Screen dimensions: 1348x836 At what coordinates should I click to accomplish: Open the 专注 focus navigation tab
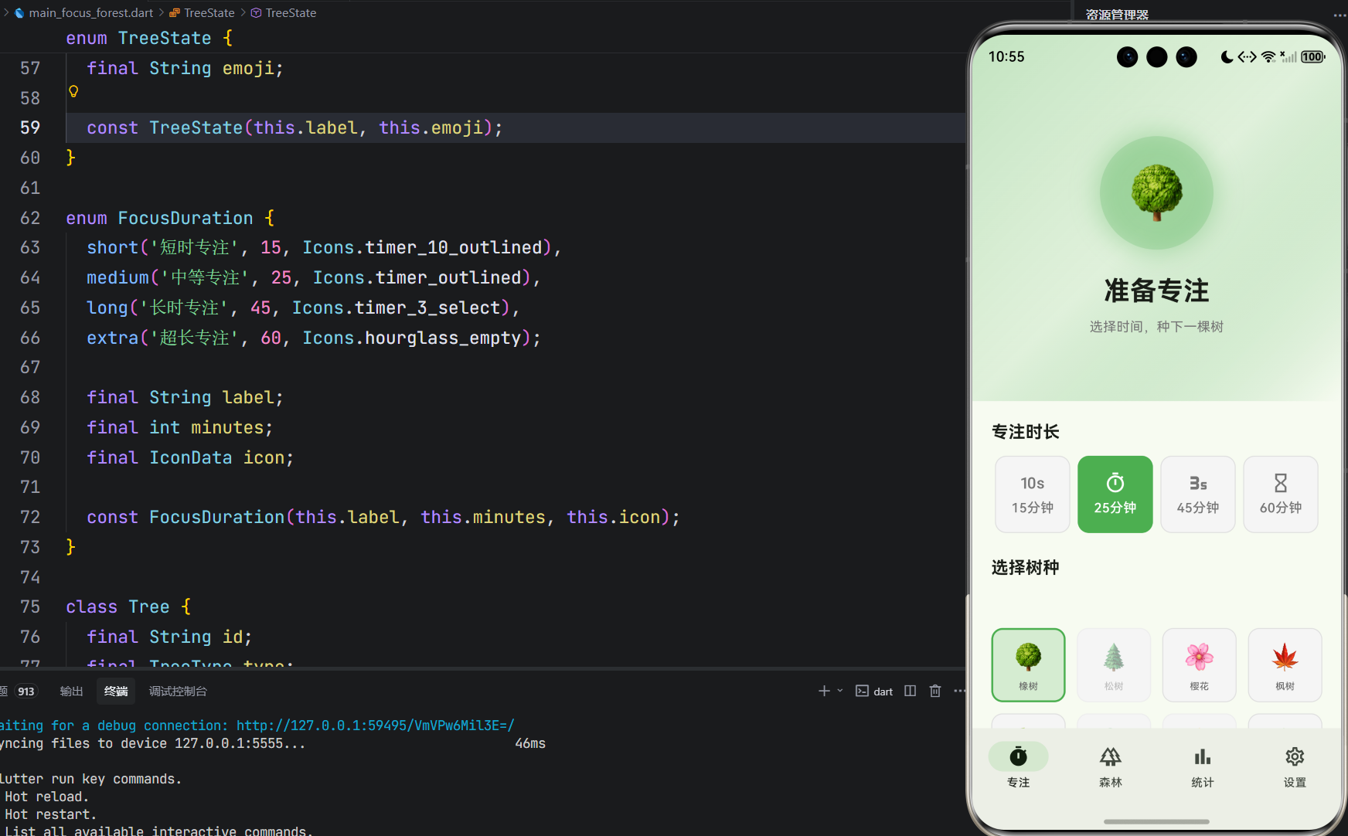point(1019,766)
